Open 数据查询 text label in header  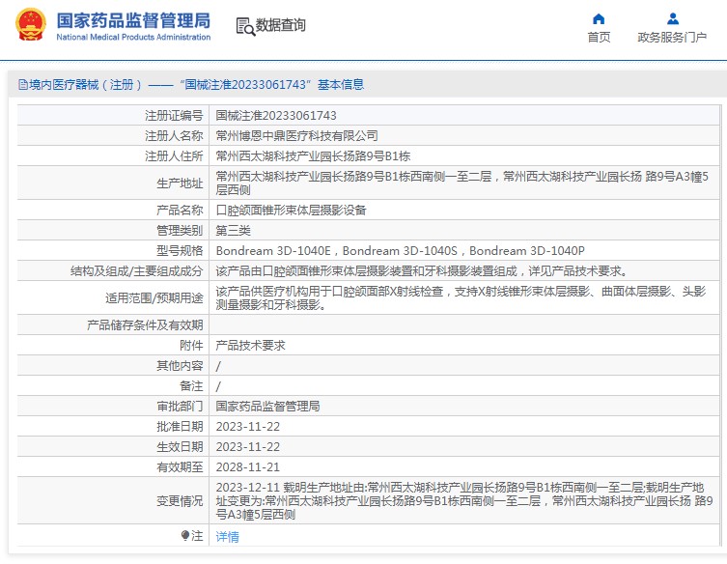(x=281, y=26)
